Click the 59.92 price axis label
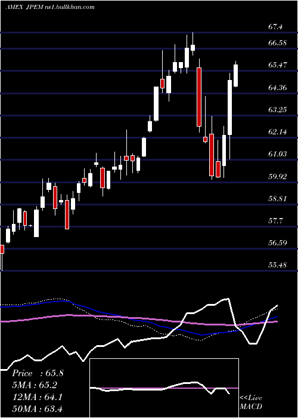The height and width of the screenshot is (418, 298). pos(278,176)
